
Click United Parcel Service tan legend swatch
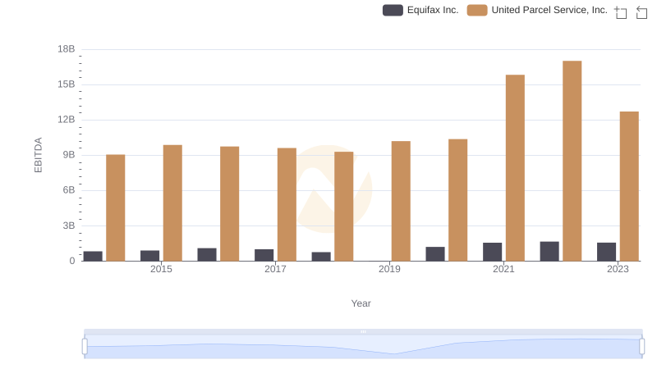477,10
